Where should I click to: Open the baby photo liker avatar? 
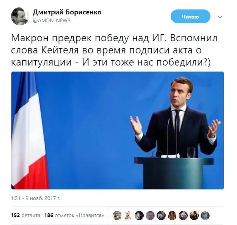click(x=128, y=215)
